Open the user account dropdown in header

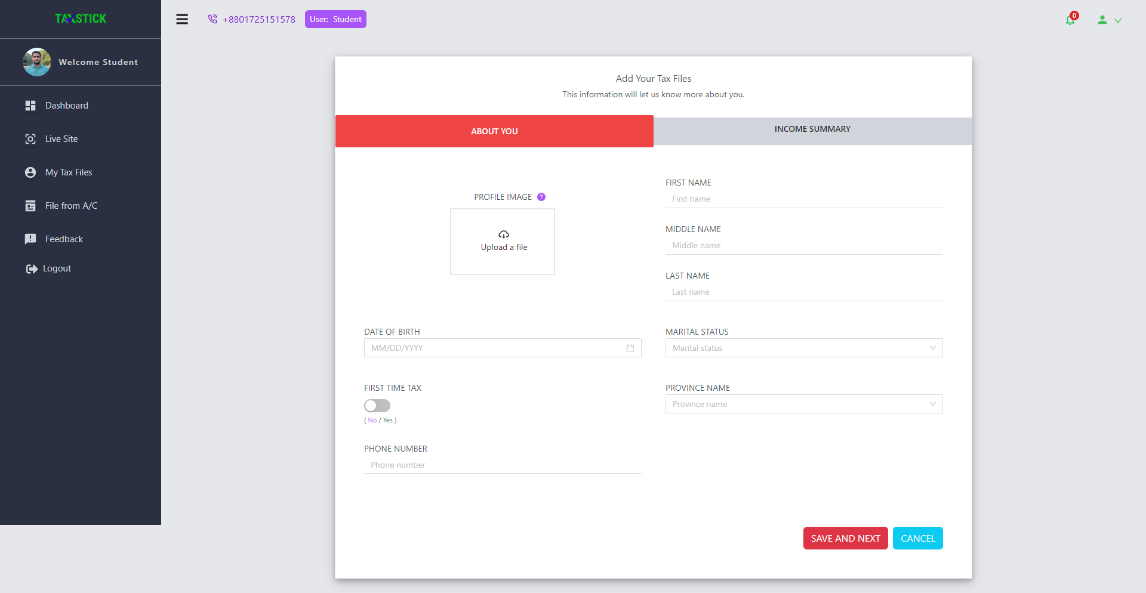1110,20
